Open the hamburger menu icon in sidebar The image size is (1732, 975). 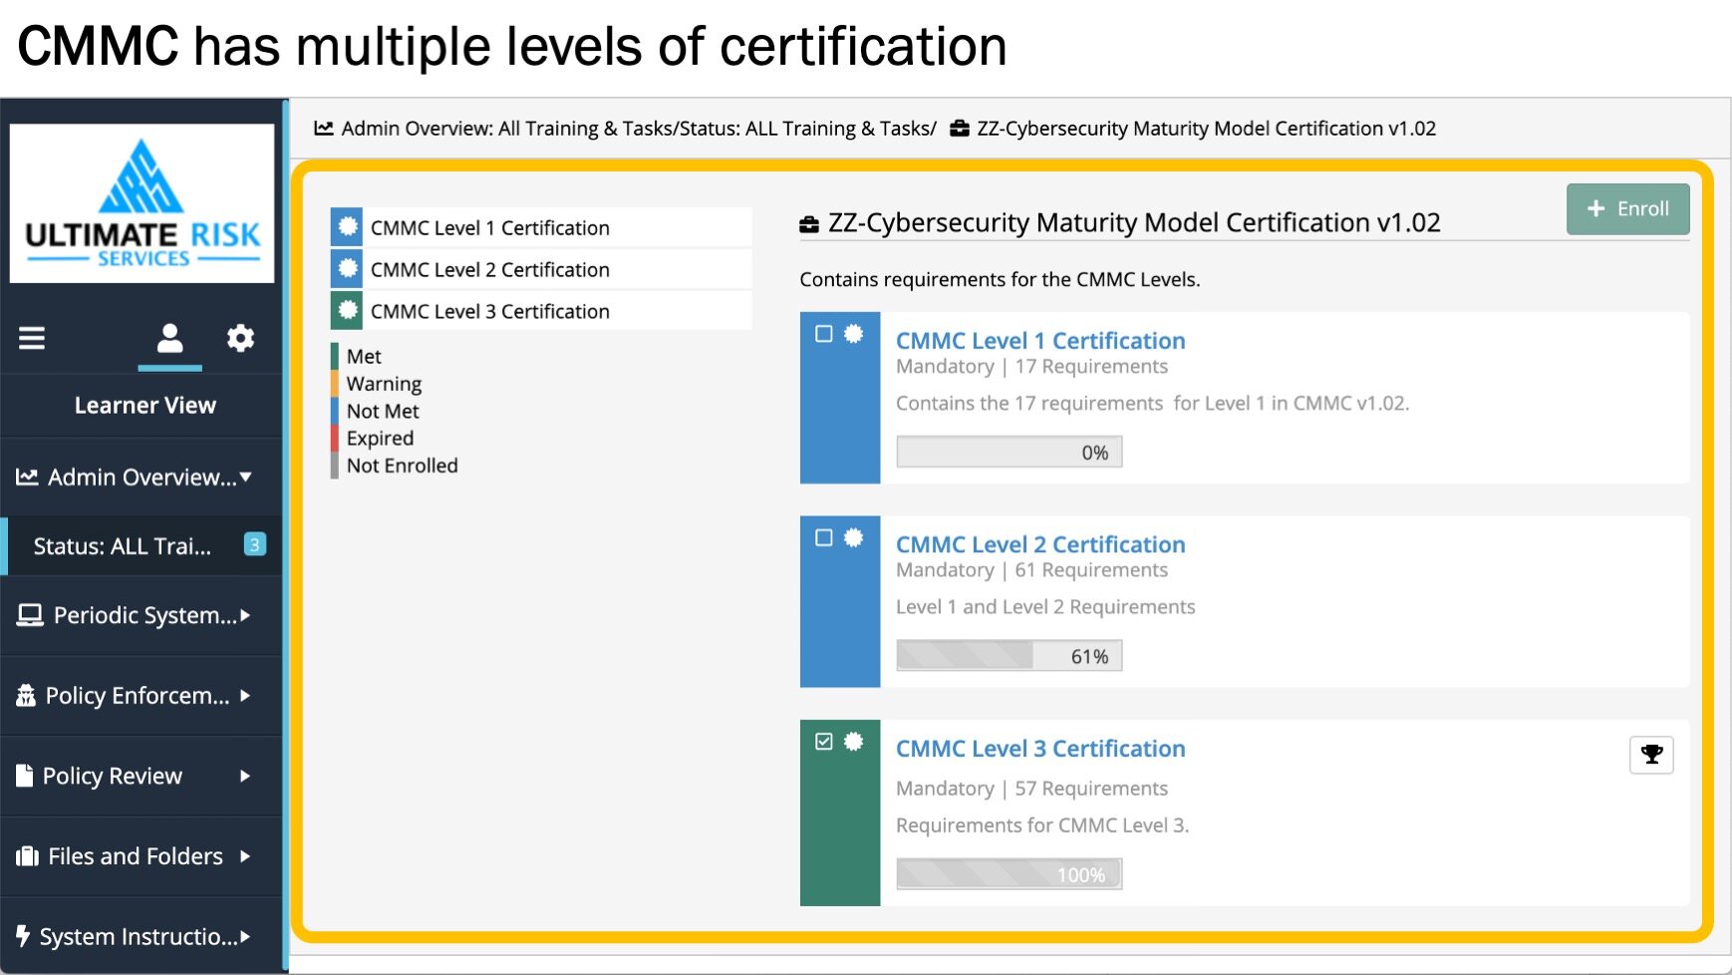click(x=32, y=338)
